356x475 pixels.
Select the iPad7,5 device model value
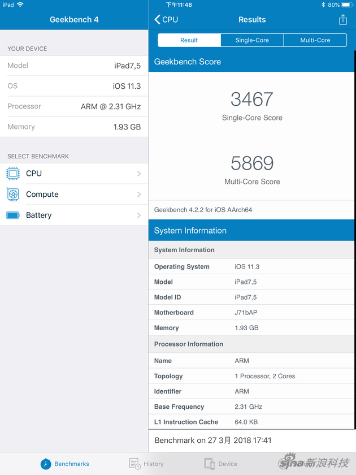[128, 66]
